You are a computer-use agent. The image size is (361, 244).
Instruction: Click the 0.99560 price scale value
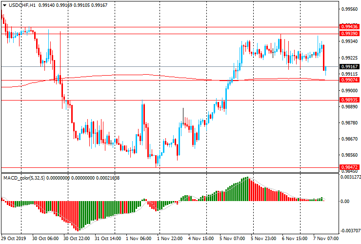[349, 9]
